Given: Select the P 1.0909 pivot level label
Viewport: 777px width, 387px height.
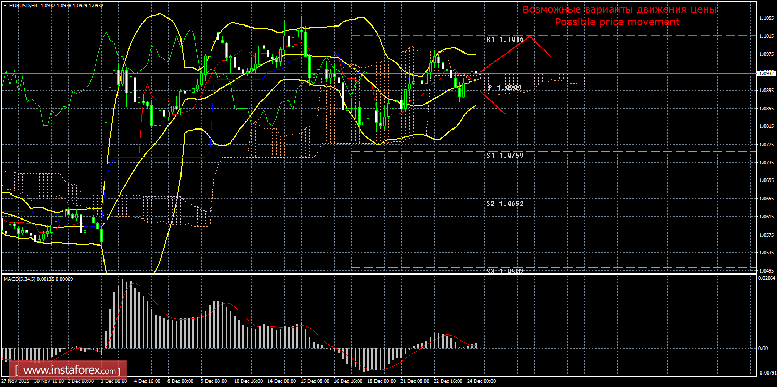Looking at the screenshot, I should [x=504, y=88].
